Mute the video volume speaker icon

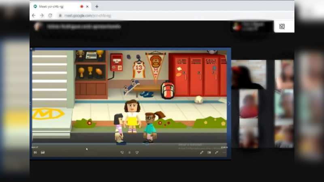35,152
